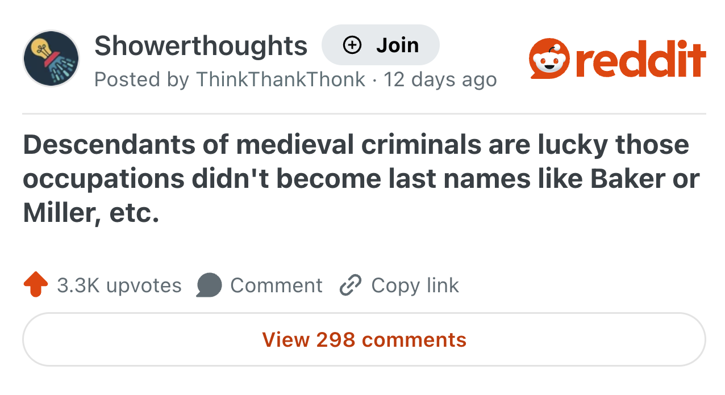The width and height of the screenshot is (725, 395).
Task: Click the rounded View comments bar
Action: coord(363,339)
